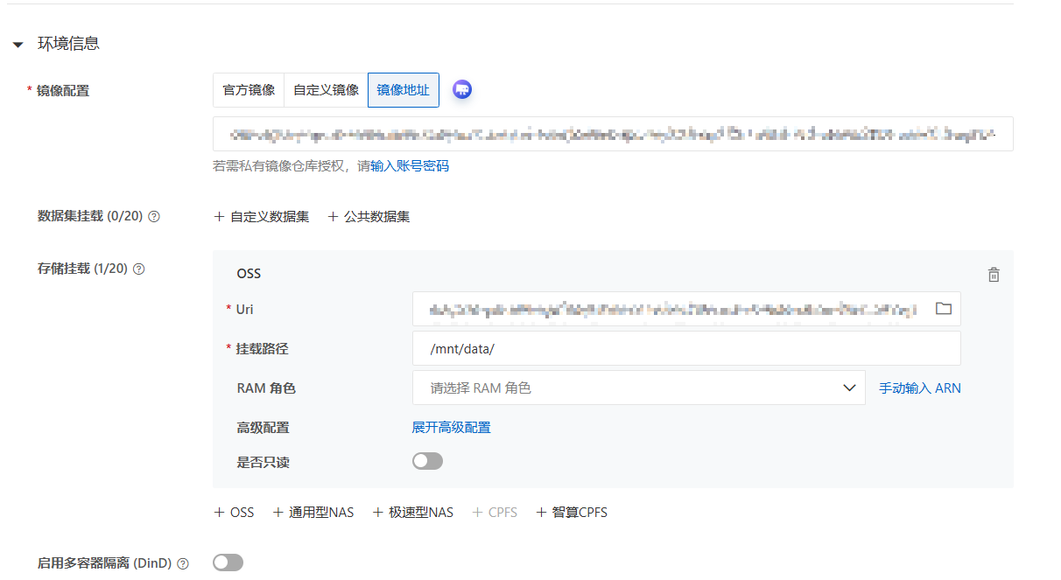
Task: Show help icon for DinD option
Action: (x=183, y=564)
